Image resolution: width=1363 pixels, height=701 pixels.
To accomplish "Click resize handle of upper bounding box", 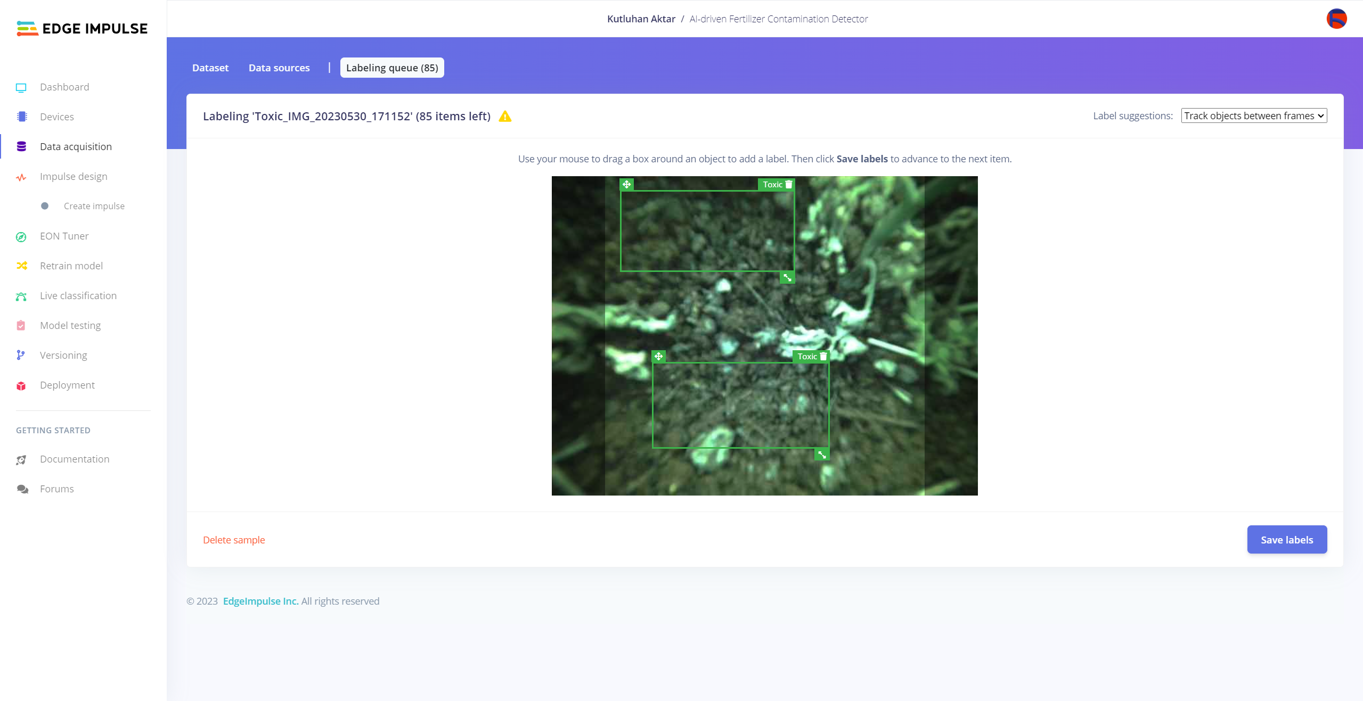I will coord(787,278).
